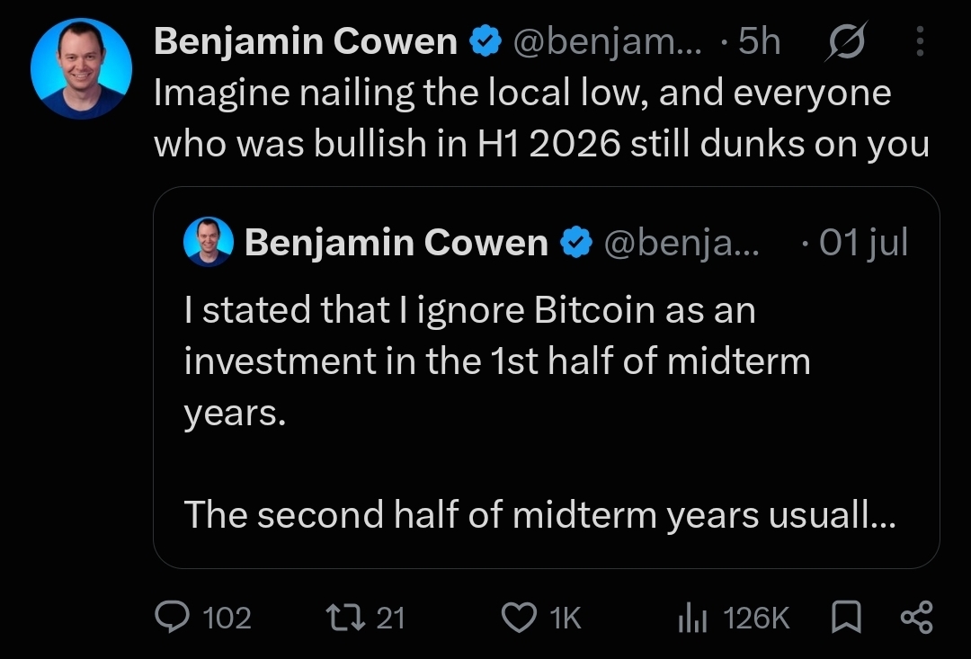Open the quoted tweet's small avatar

pyautogui.click(x=209, y=242)
